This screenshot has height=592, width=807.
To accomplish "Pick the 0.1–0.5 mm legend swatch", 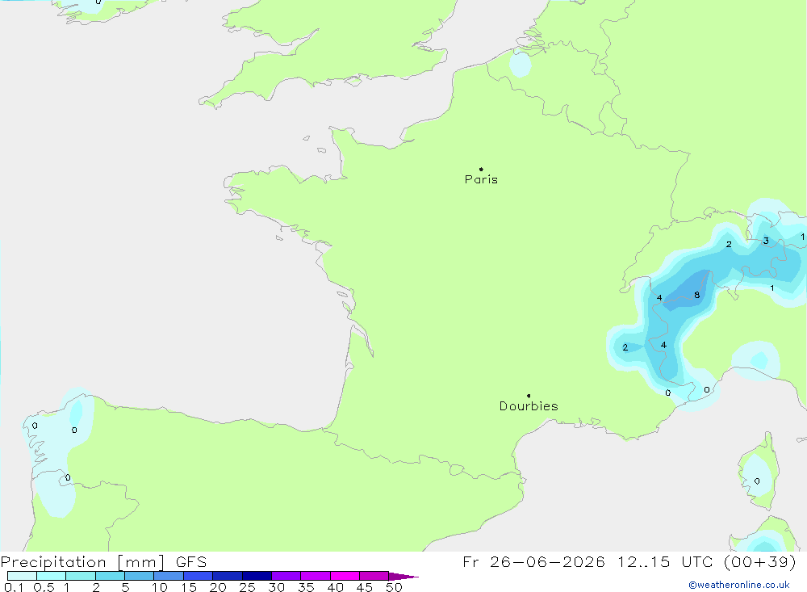I will (x=22, y=576).
